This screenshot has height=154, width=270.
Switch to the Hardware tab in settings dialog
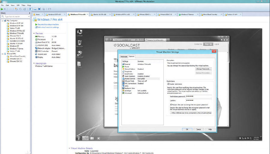coord(124,56)
